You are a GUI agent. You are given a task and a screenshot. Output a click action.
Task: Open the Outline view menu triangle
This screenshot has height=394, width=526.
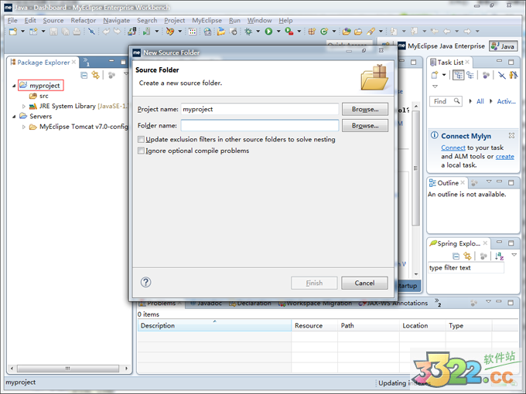coord(489,182)
